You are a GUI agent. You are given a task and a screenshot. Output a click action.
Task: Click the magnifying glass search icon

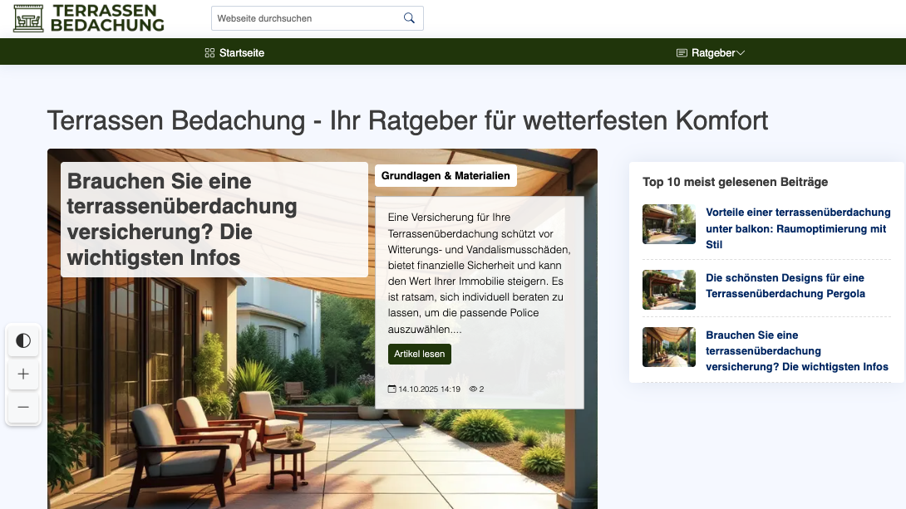click(409, 18)
